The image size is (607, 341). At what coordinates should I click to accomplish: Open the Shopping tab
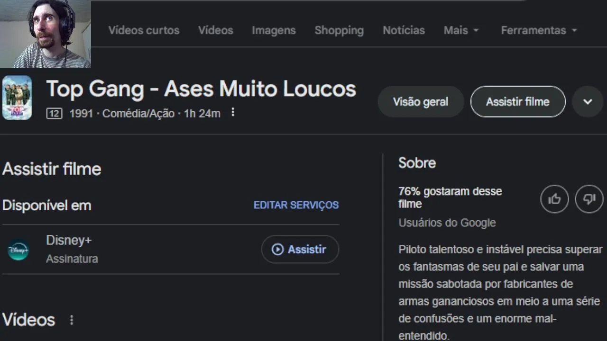pos(339,30)
